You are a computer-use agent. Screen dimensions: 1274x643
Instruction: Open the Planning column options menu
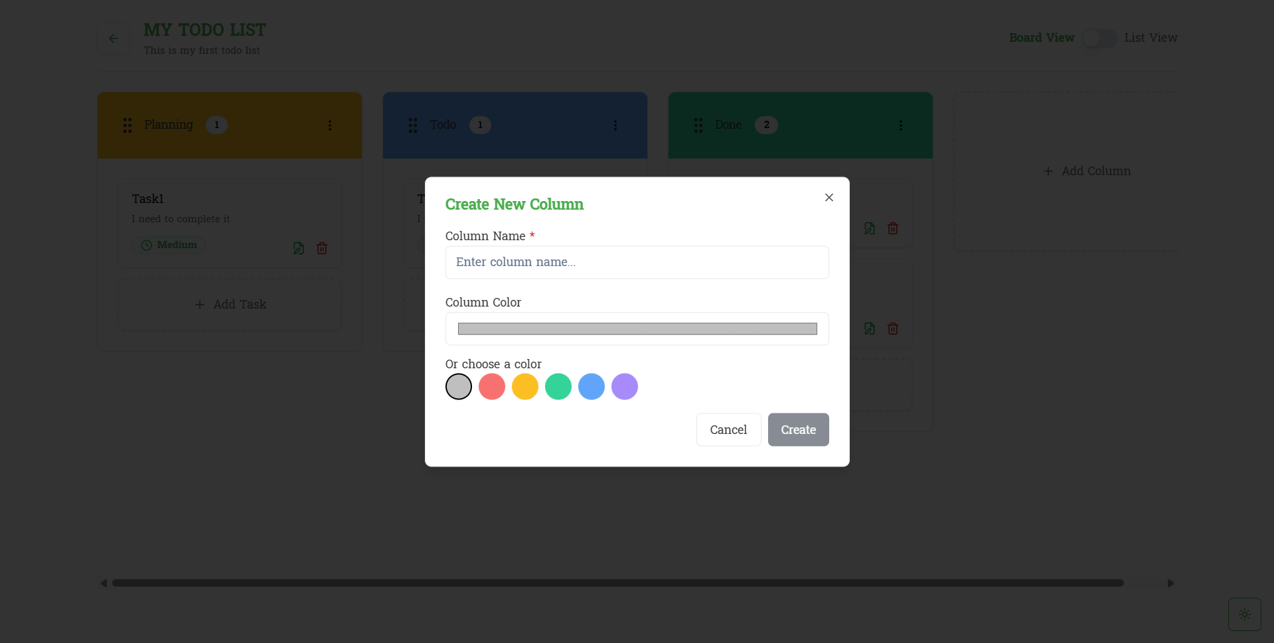330,125
